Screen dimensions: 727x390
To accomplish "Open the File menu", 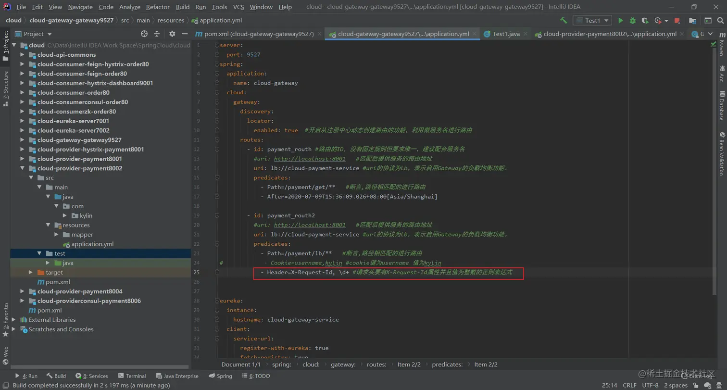I will coord(21,7).
